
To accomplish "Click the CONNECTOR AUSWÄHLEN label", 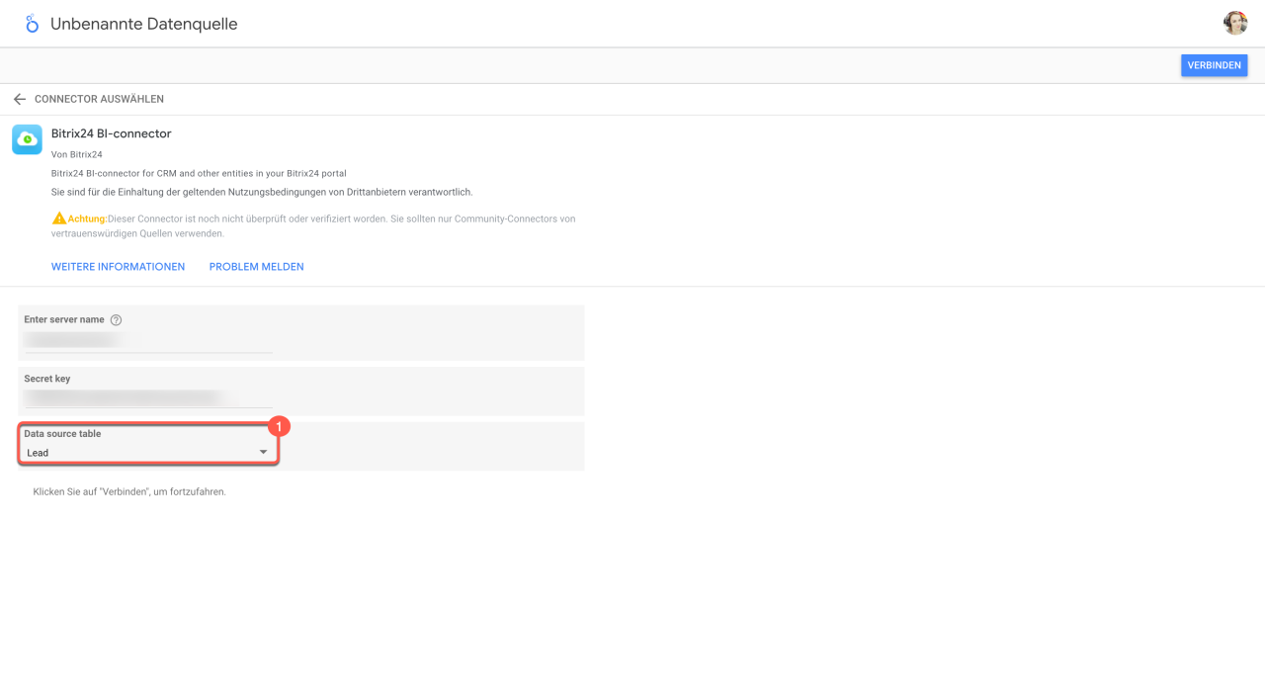I will click(x=99, y=99).
